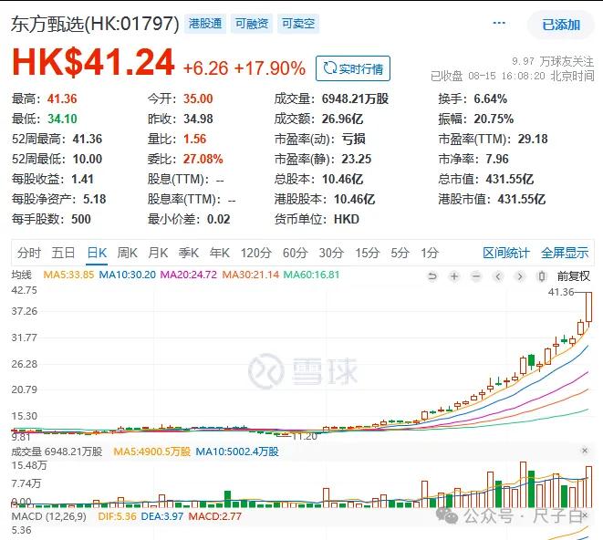603x540 pixels.
Task: Click the last volume bar in volume chart
Action: [588, 486]
